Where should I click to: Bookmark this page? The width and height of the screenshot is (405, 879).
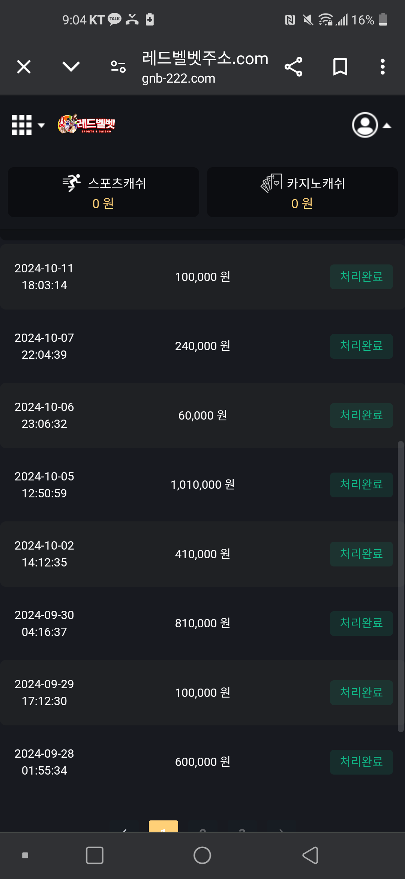click(x=340, y=67)
